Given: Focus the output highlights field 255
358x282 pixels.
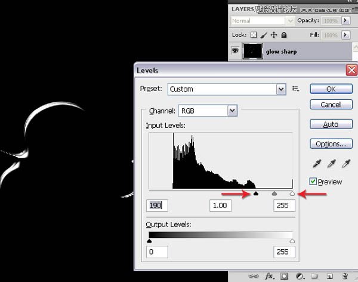Looking at the screenshot, I should (x=284, y=252).
